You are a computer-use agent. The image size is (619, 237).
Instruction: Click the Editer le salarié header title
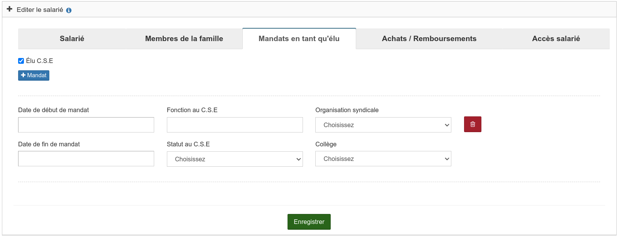click(x=40, y=10)
